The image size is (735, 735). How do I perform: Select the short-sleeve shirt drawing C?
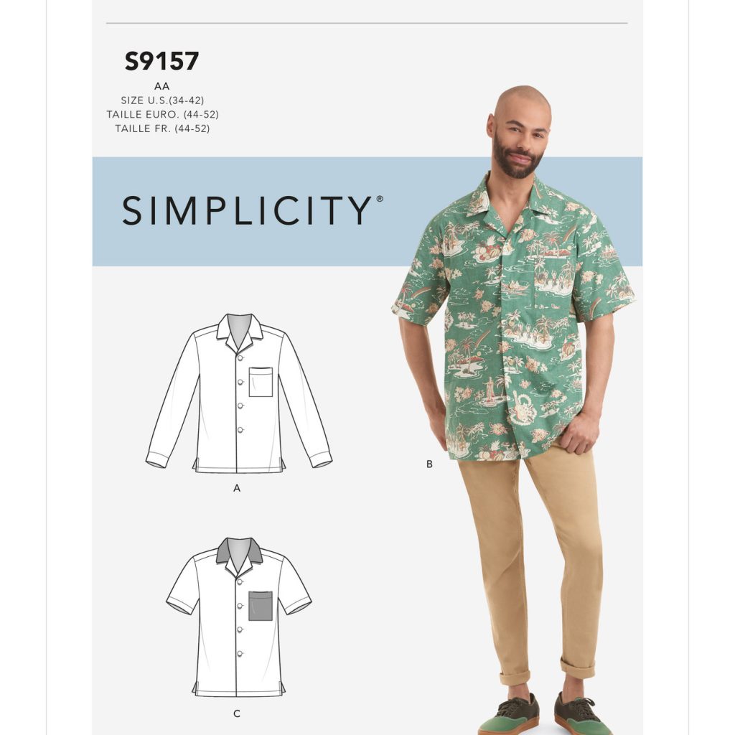pos(238,617)
